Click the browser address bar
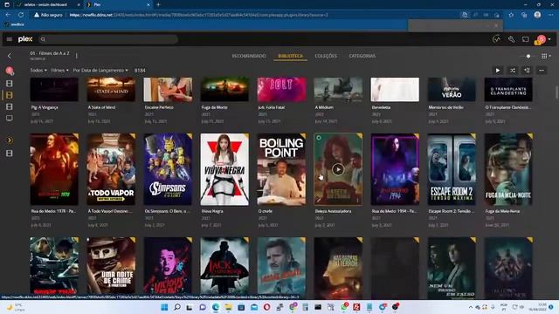This screenshot has height=314, width=559. click(246, 15)
